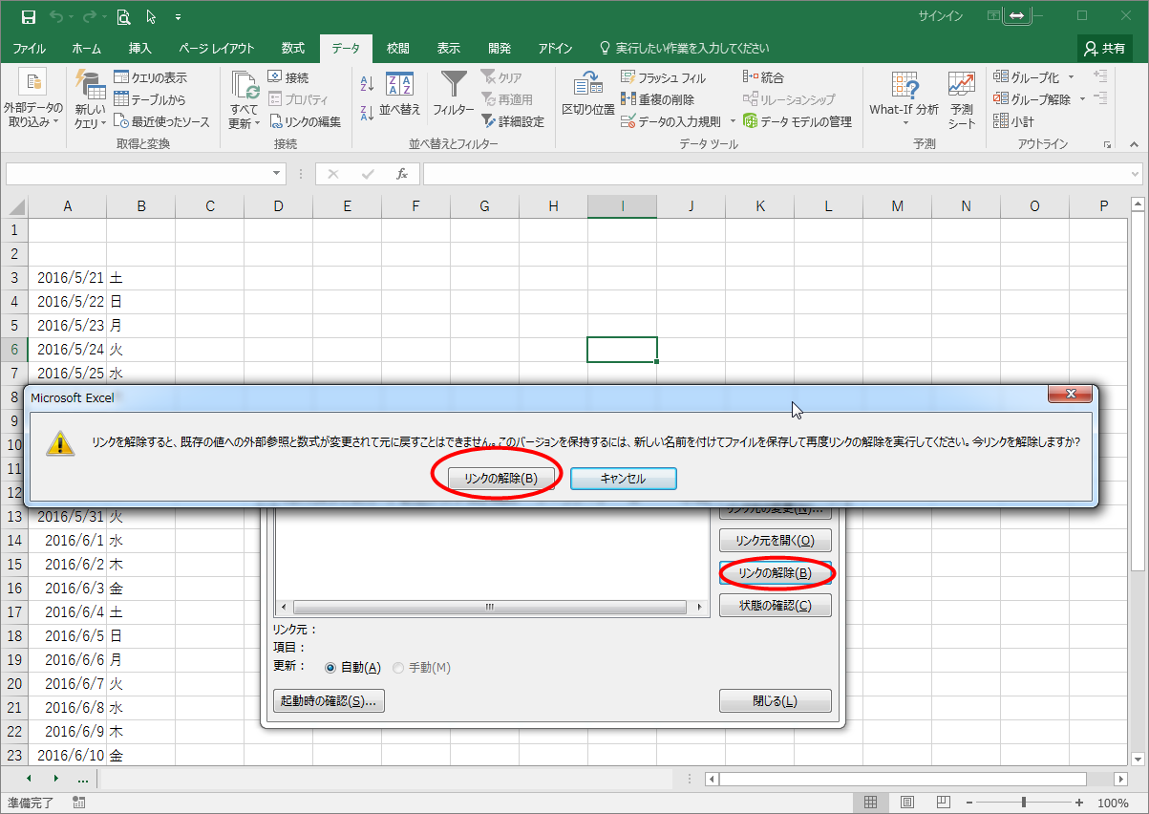Switch to Page Break Preview in the status bar
Image resolution: width=1149 pixels, height=814 pixels.
tap(943, 803)
